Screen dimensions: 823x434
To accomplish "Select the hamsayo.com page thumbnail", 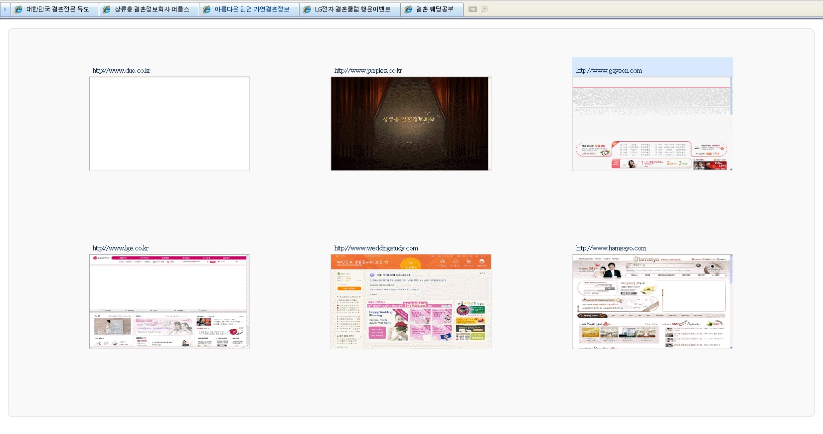I will (652, 301).
